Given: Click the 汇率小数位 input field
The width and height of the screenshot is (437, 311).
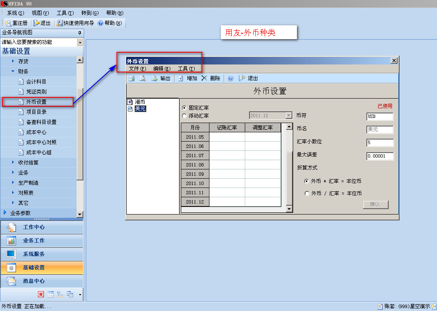Looking at the screenshot, I should [x=379, y=143].
